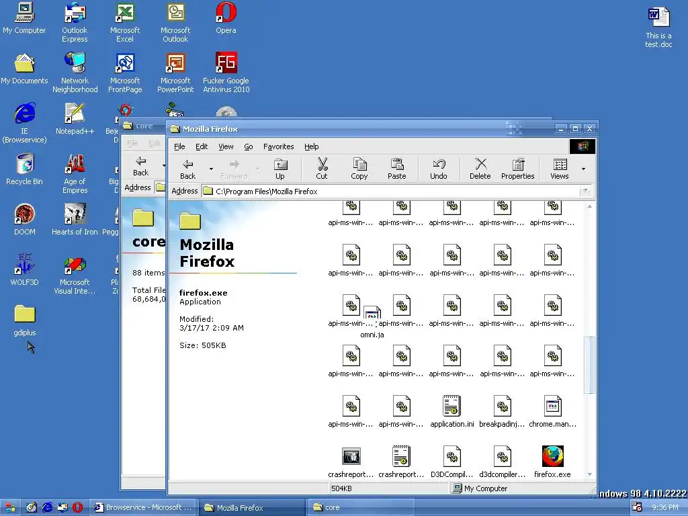Select the crashreport... file with the bug icon
The image size is (688, 516).
[x=351, y=461]
